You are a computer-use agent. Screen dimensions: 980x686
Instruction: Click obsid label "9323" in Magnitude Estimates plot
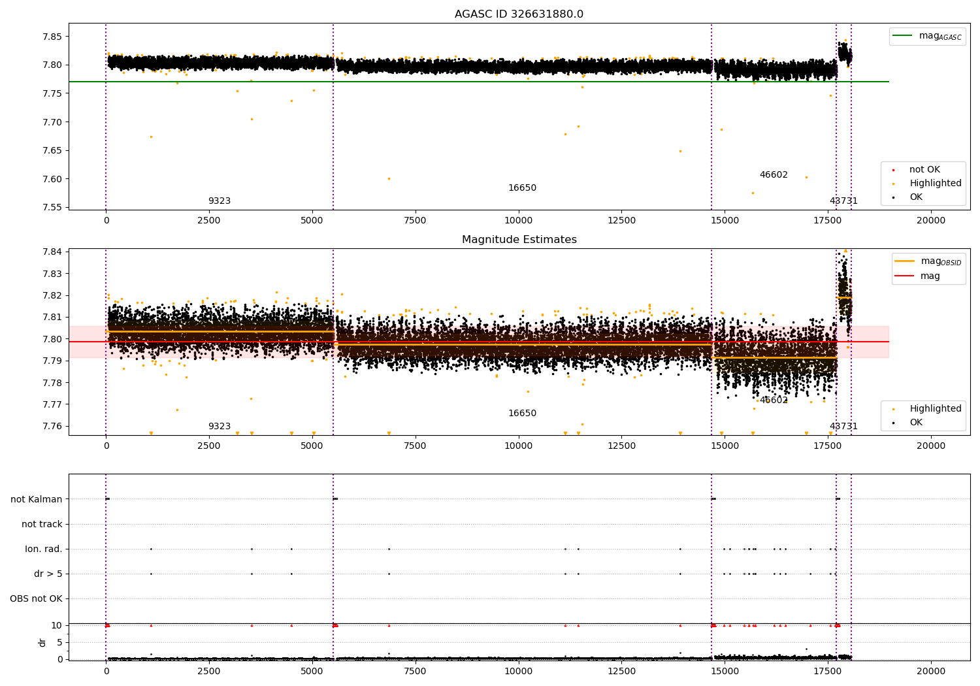(219, 427)
